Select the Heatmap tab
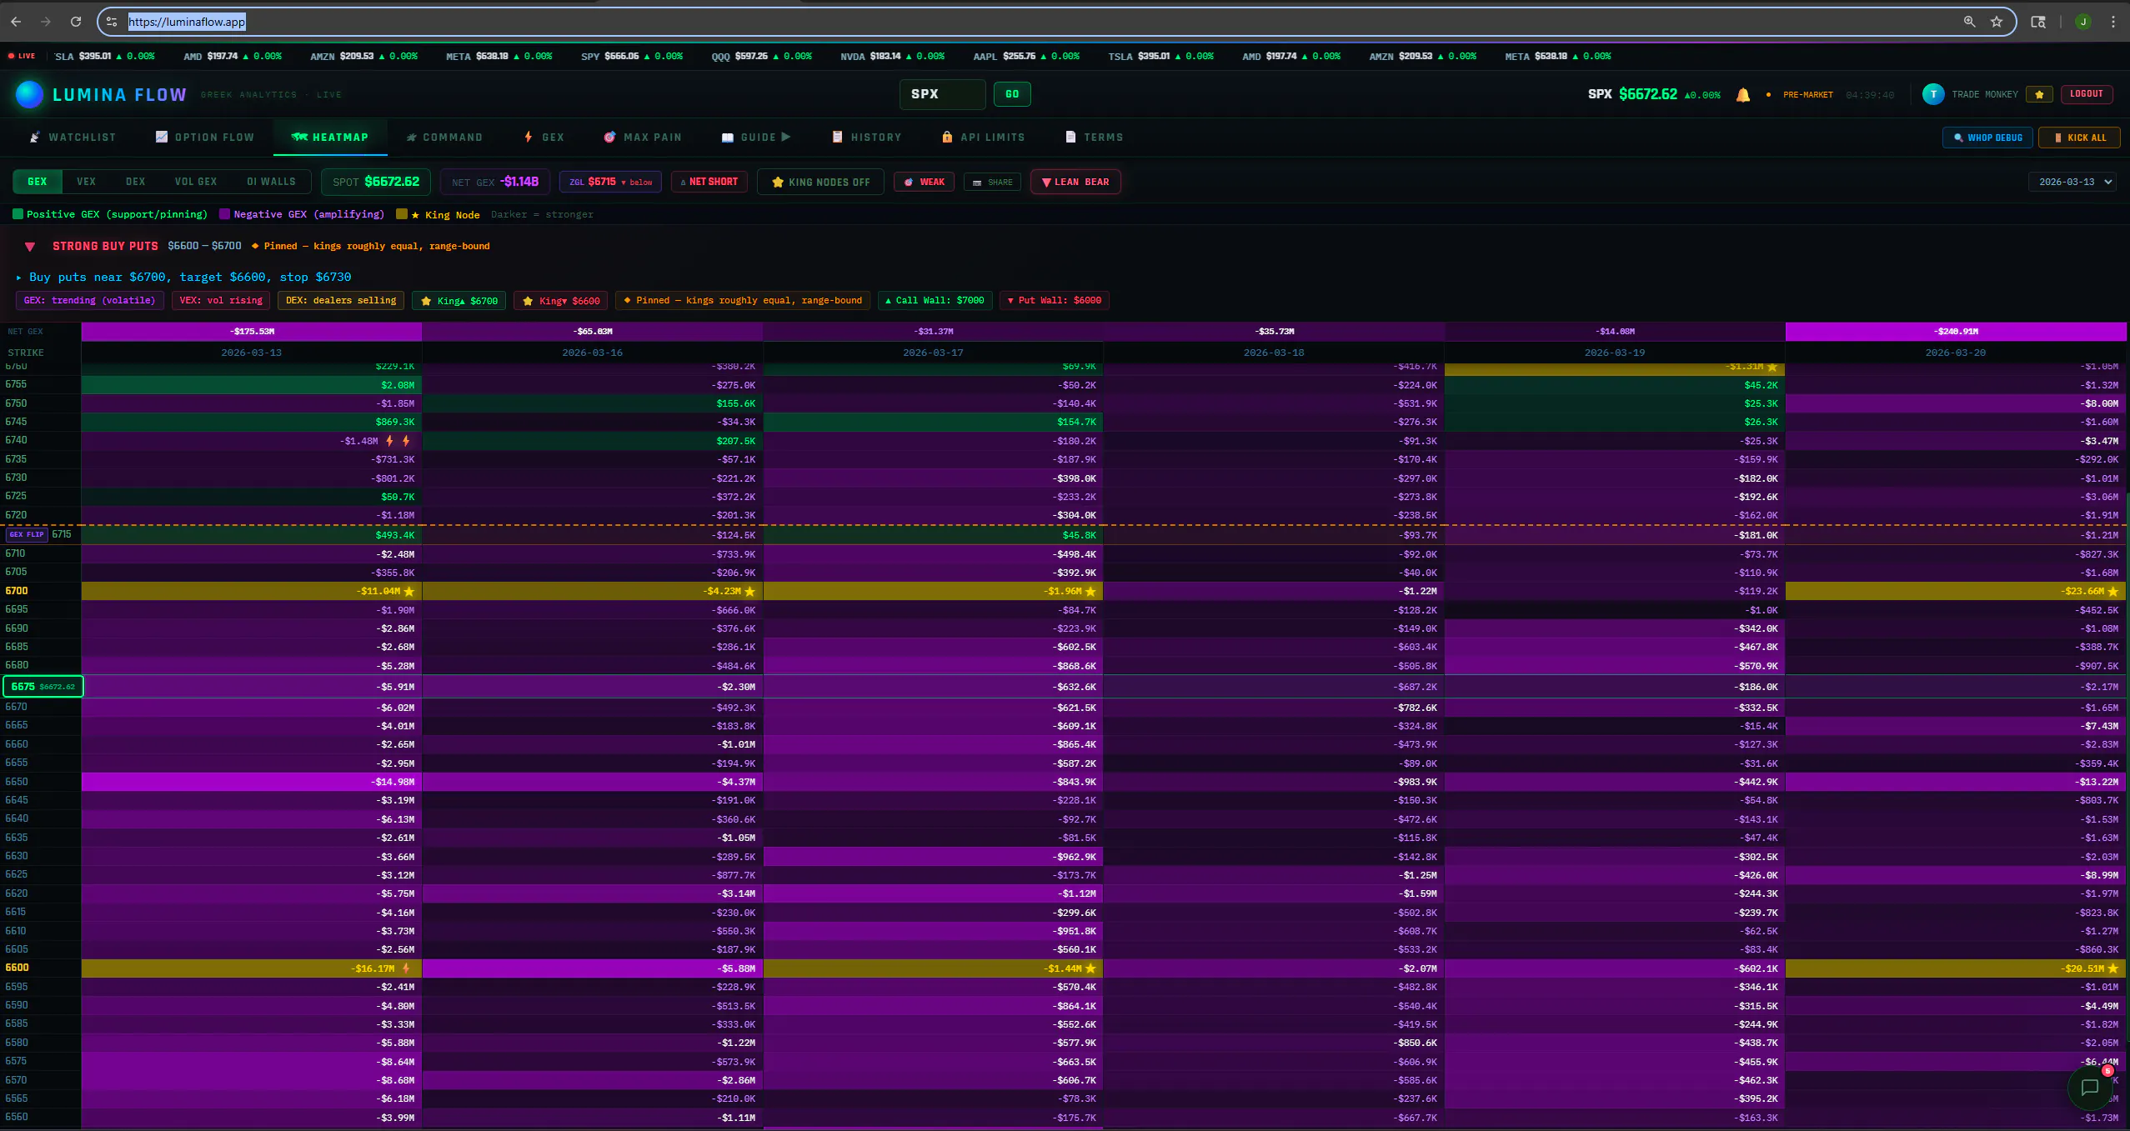The image size is (2130, 1131). pyautogui.click(x=330, y=137)
